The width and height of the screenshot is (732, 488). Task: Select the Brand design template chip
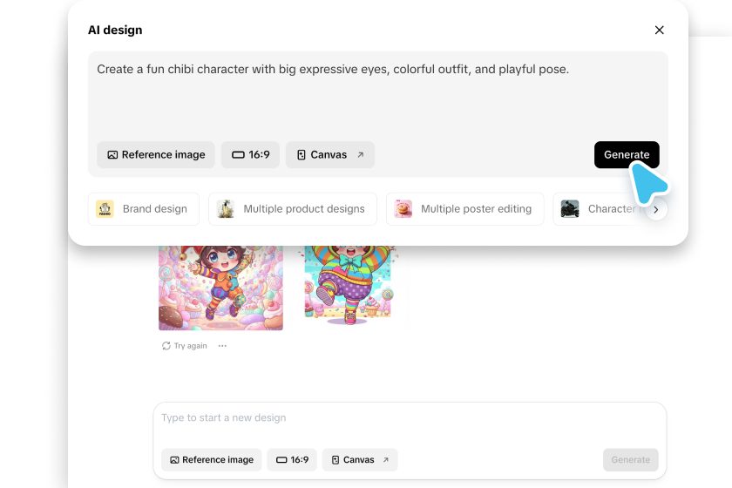pos(144,209)
